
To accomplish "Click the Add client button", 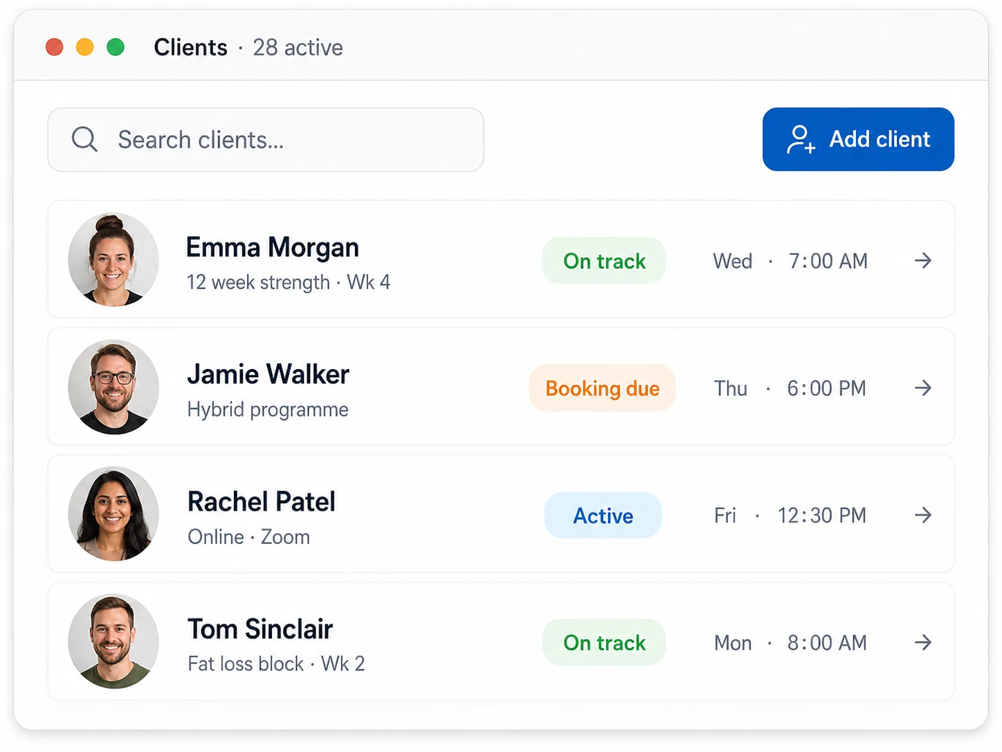I will tap(858, 139).
